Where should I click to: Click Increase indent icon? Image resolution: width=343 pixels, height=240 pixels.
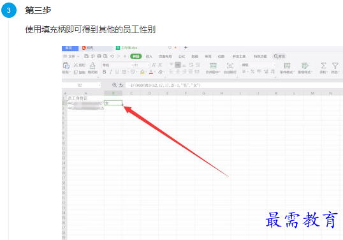pos(198,64)
